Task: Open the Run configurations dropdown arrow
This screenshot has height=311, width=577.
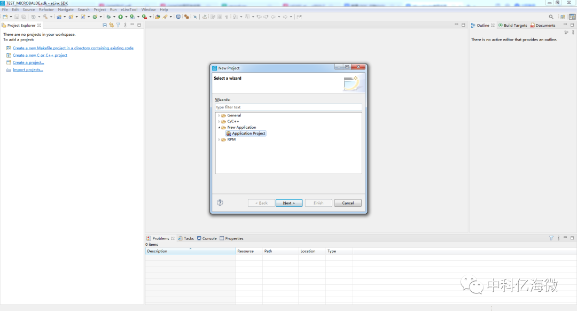Action: tap(126, 17)
